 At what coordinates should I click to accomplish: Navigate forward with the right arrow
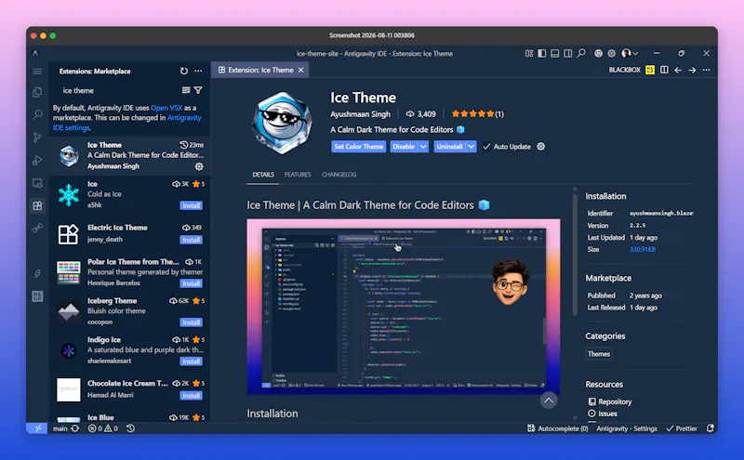pyautogui.click(x=692, y=70)
